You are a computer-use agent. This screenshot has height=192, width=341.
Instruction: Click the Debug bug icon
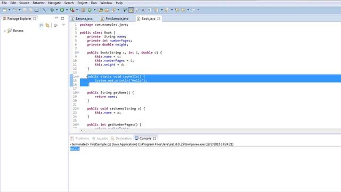click(x=52, y=10)
